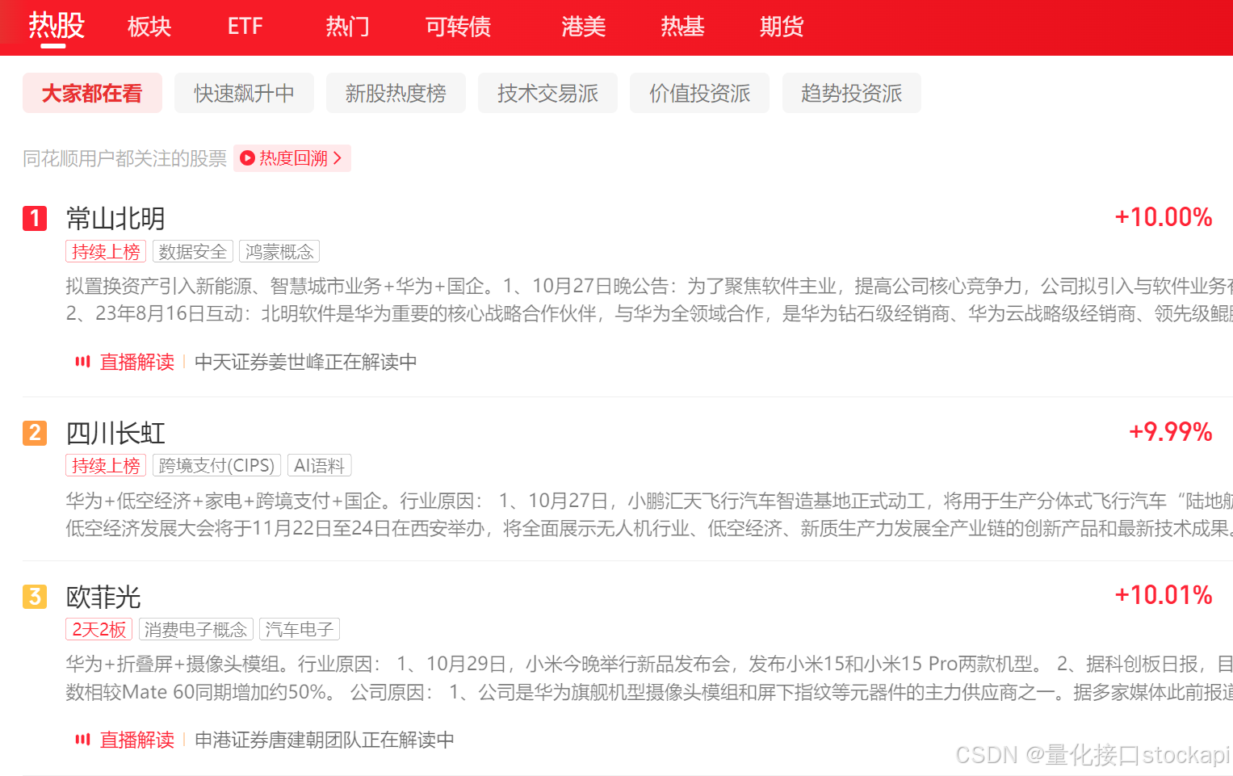Click the rank 1 red badge icon
1233x776 pixels.
(35, 218)
